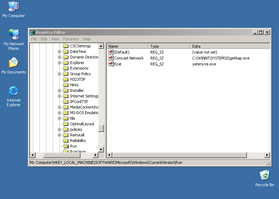Select the Run key label
Viewport: 279px width, 199px height.
point(74,146)
